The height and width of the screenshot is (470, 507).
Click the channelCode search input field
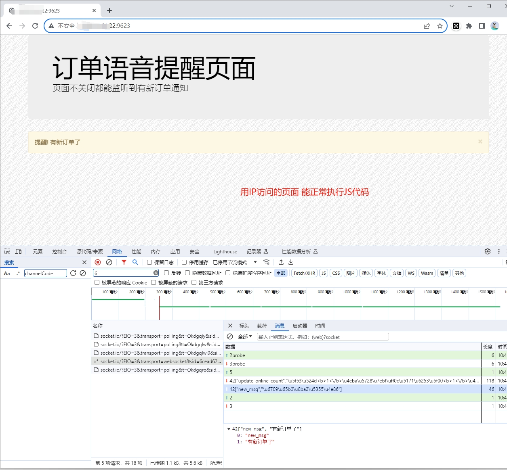point(45,273)
